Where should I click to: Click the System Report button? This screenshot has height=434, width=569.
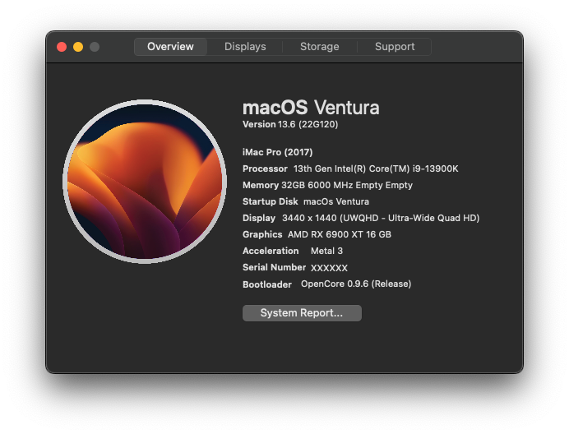click(x=302, y=313)
